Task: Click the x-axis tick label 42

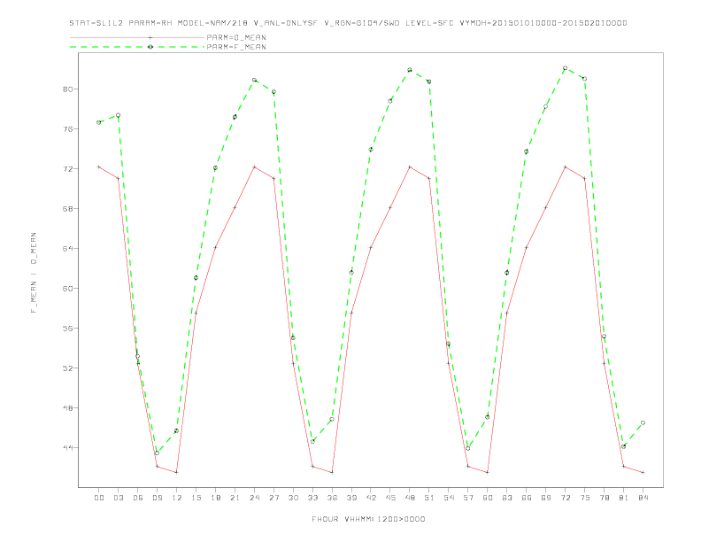Action: pyautogui.click(x=371, y=498)
